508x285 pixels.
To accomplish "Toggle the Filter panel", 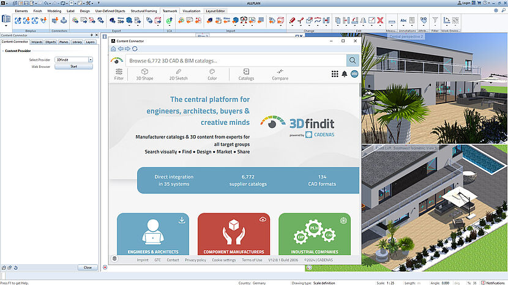I will (119, 74).
